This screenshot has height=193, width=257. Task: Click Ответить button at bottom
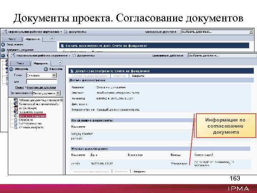click(121, 172)
